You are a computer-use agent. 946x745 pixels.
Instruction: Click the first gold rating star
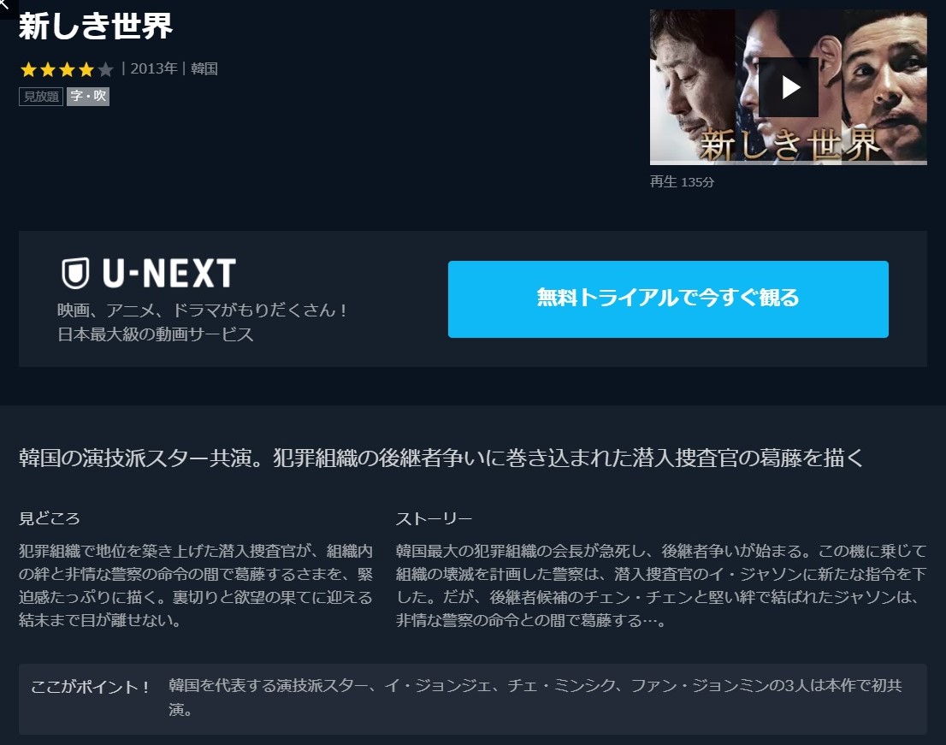[x=28, y=69]
